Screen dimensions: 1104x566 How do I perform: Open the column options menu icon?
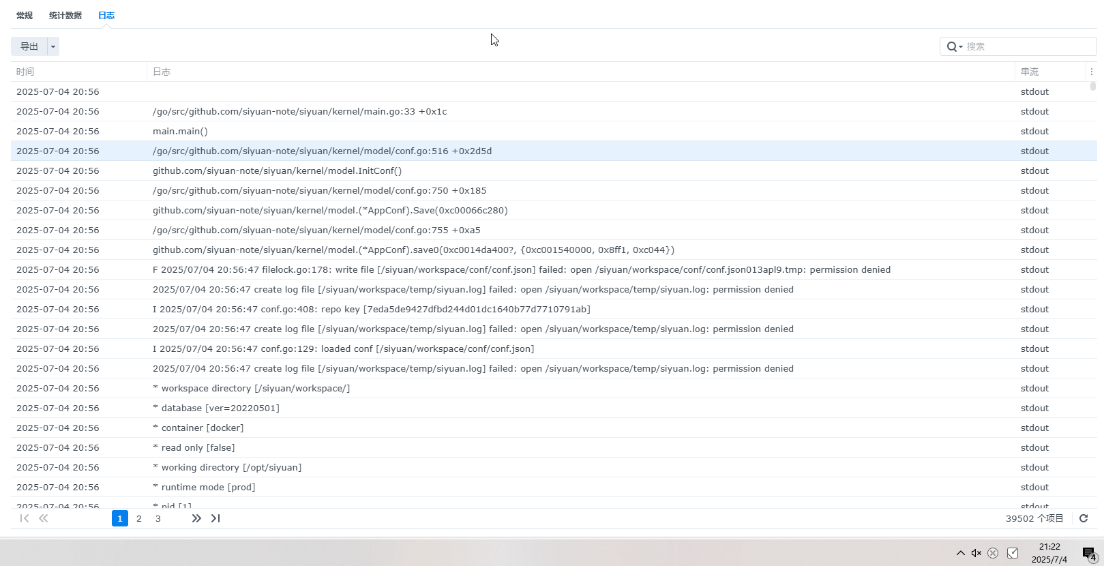tap(1091, 72)
